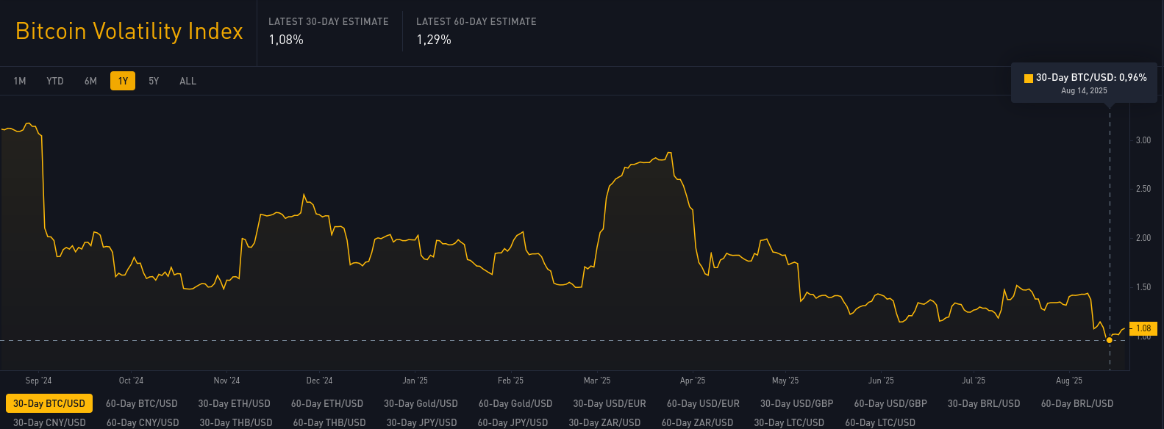Screen dimensions: 1164x429
Task: Toggle 30-Day ZAR/USD legend item
Action: (604, 422)
